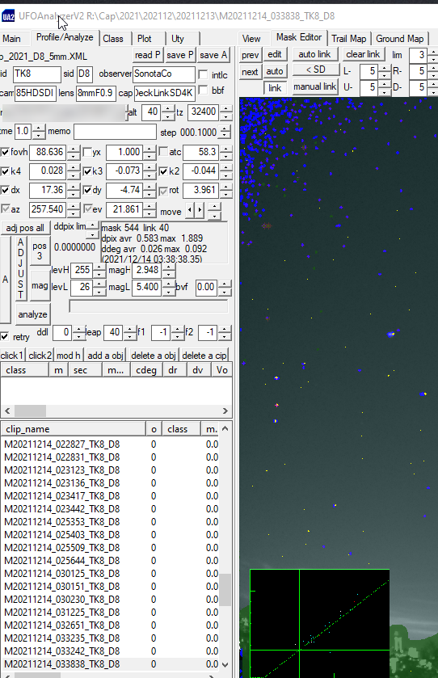Enable the yx checkbox
Image resolution: width=438 pixels, height=678 pixels.
coord(87,152)
